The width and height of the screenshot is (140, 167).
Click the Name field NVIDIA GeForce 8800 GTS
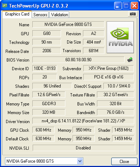68,24
